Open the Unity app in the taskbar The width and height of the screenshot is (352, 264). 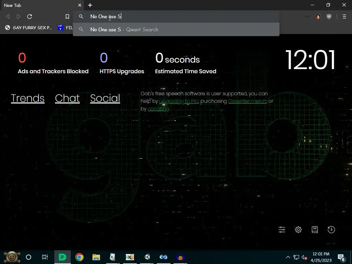click(x=147, y=257)
